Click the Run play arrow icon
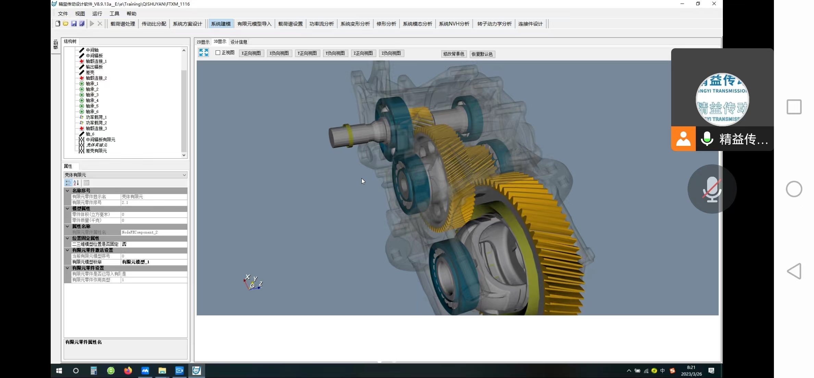Image resolution: width=814 pixels, height=378 pixels. point(92,24)
